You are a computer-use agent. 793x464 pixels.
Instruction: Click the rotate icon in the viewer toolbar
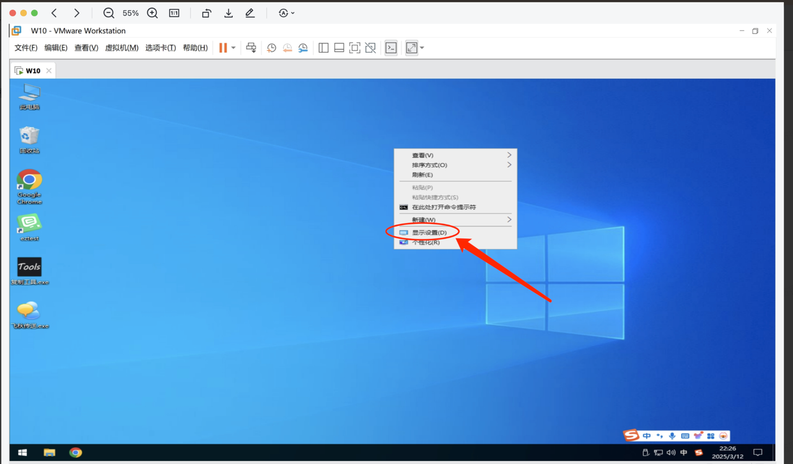(x=207, y=13)
